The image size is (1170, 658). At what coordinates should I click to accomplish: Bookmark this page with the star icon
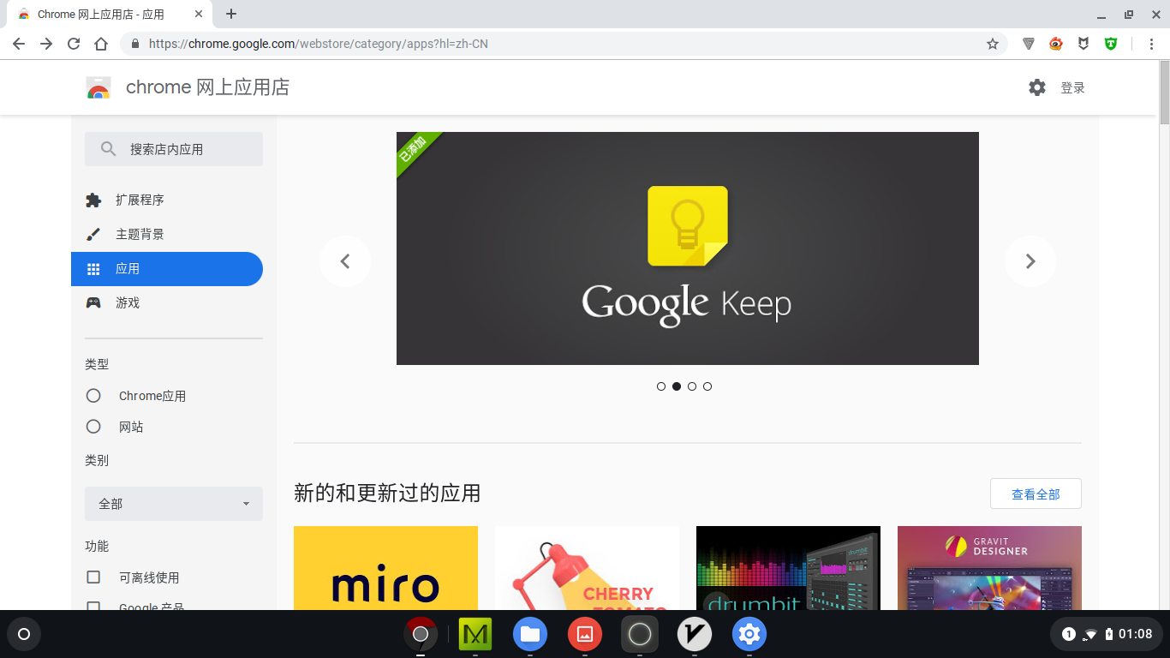click(x=993, y=44)
